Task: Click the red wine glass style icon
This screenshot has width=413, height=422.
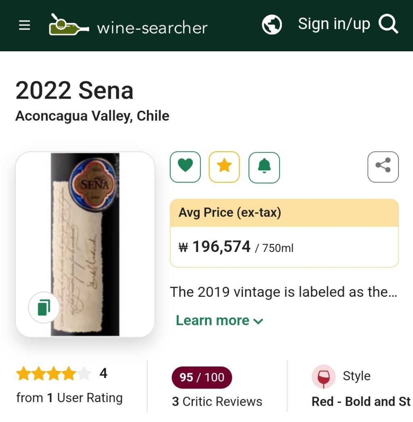Action: point(323,377)
